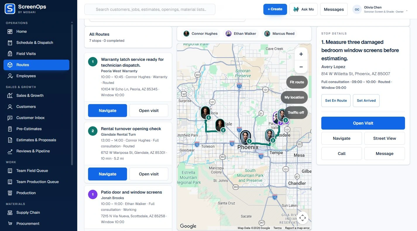Click the Field Visits clipboard icon
Screen dimensions: 417x231
tap(10, 54)
